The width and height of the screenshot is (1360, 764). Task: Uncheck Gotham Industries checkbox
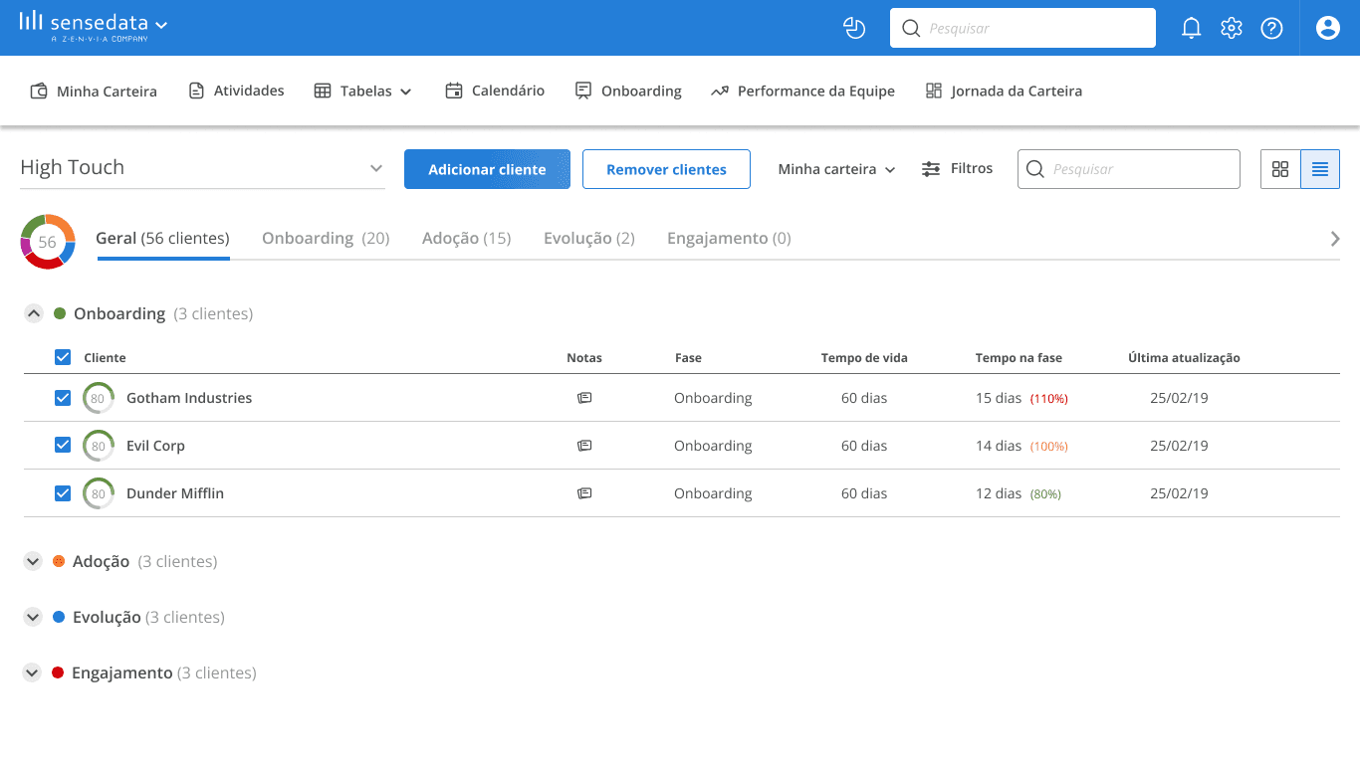point(63,398)
